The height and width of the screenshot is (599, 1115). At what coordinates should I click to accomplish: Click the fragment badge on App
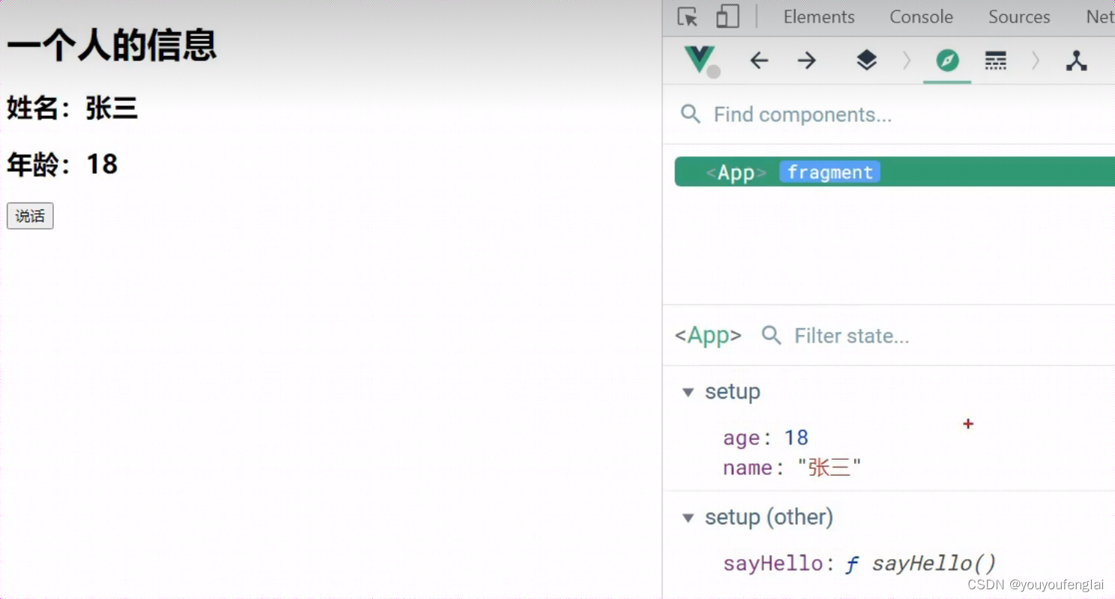(830, 172)
